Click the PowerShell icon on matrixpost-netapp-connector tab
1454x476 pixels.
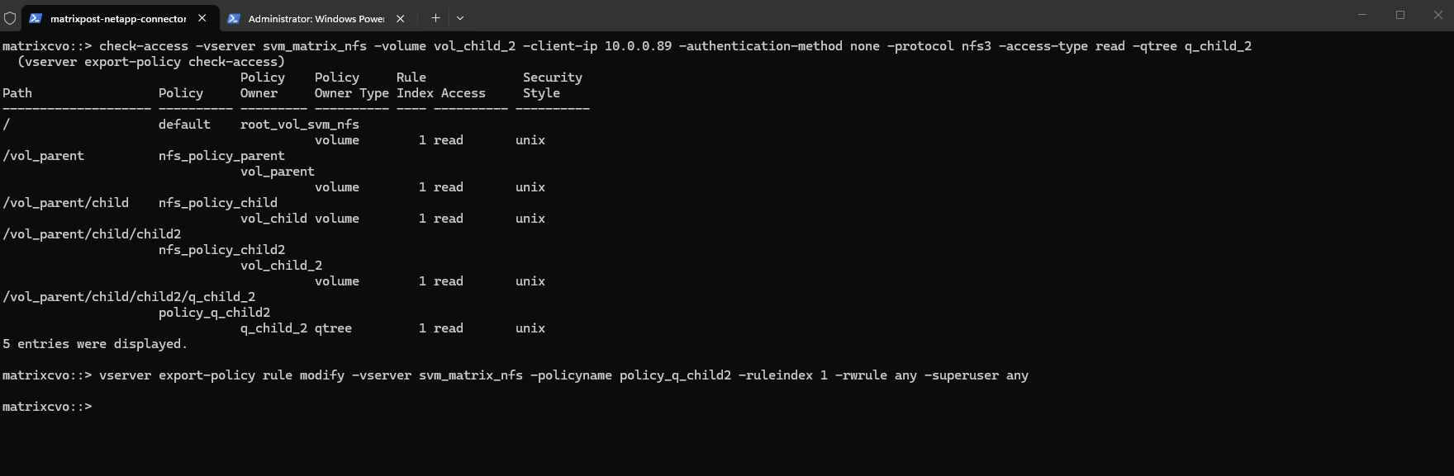(36, 18)
